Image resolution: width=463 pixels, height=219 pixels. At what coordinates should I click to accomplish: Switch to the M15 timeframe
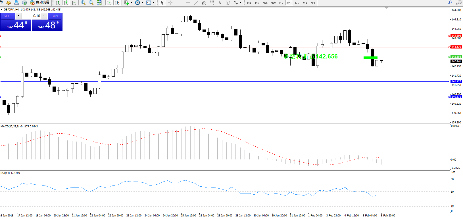265,3
